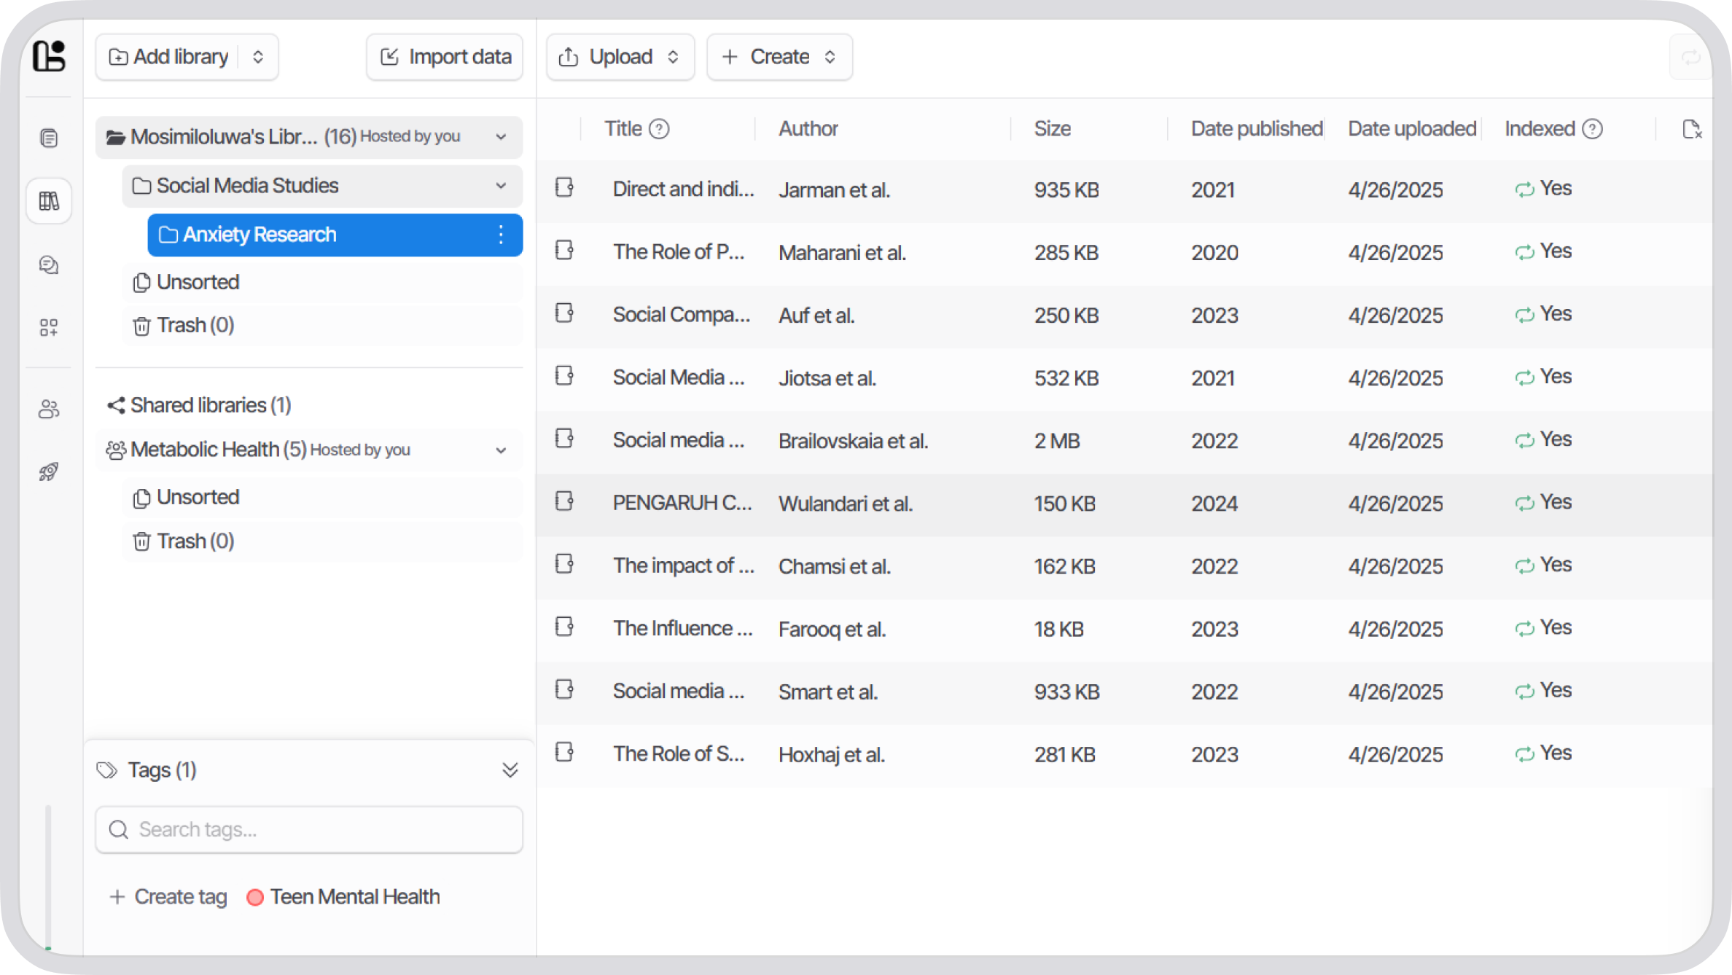Viewport: 1732px width, 975px height.
Task: Click the apps grid sidebar icon
Action: pyautogui.click(x=48, y=327)
